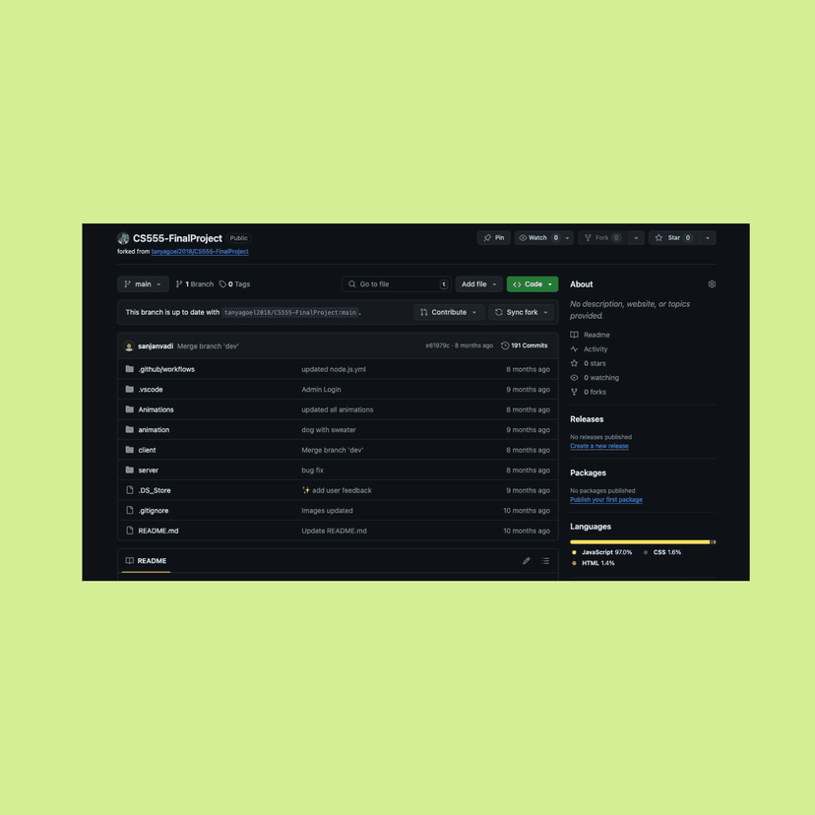
Task: Open 'updated node.js.yml' commit message
Action: [334, 369]
